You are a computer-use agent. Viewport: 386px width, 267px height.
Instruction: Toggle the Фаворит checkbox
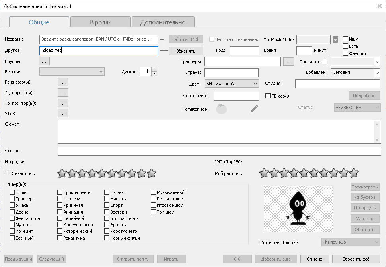pos(346,53)
